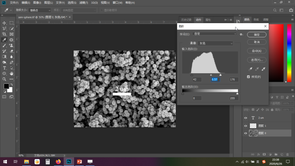This screenshot has height=166, width=295.
Task: Select the Eyedropper tool in toolbox
Action: (x=4, y=40)
